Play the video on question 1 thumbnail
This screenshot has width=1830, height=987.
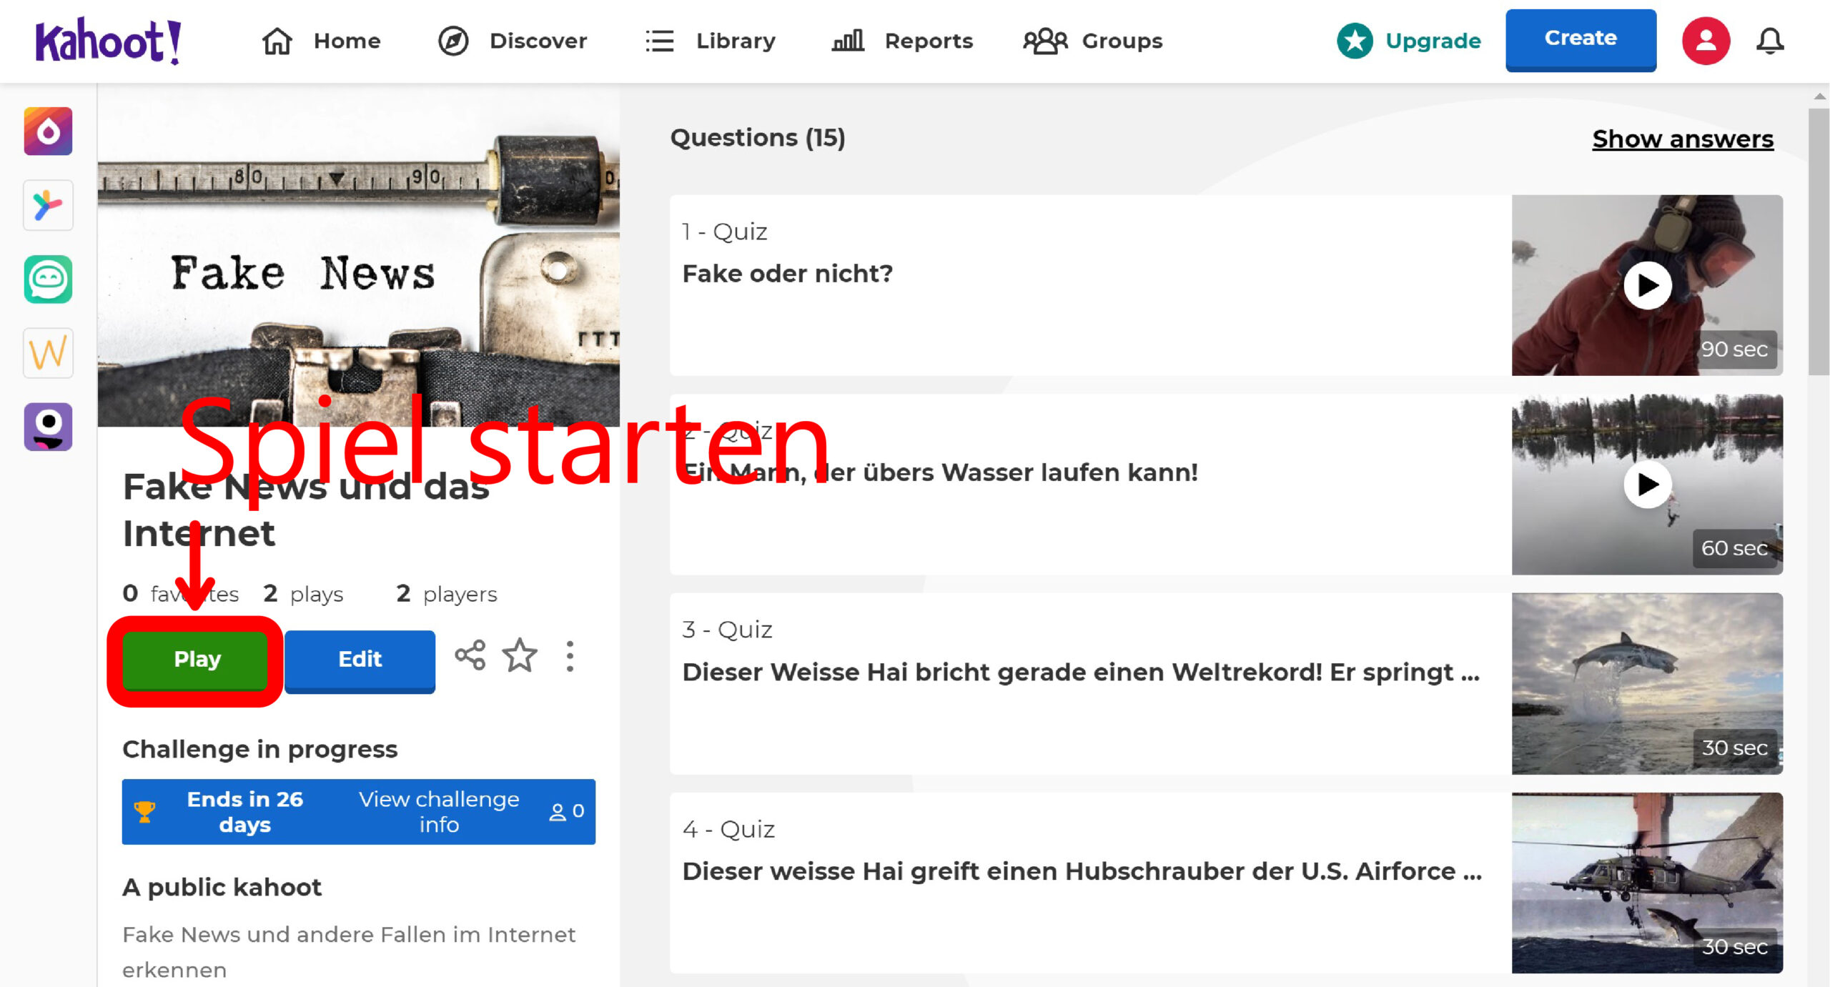click(x=1647, y=286)
